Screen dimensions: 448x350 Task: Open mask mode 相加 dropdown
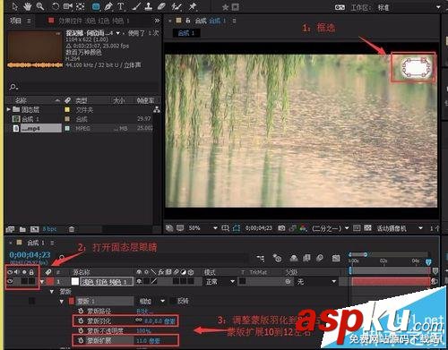[x=152, y=301]
